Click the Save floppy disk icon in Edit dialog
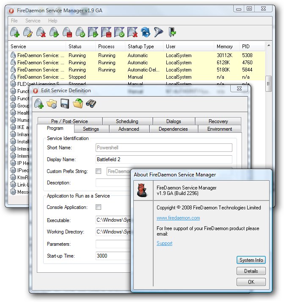The height and width of the screenshot is (302, 284). [x=65, y=104]
